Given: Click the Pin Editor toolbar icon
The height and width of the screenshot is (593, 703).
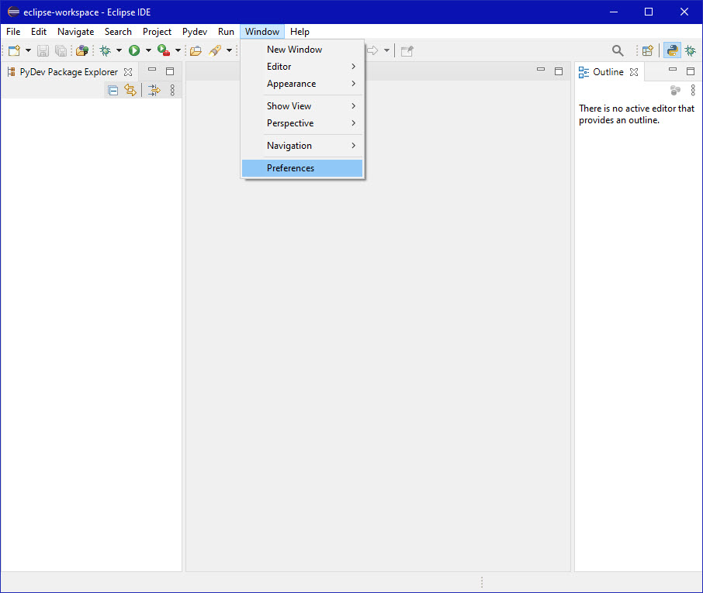Looking at the screenshot, I should [x=407, y=50].
